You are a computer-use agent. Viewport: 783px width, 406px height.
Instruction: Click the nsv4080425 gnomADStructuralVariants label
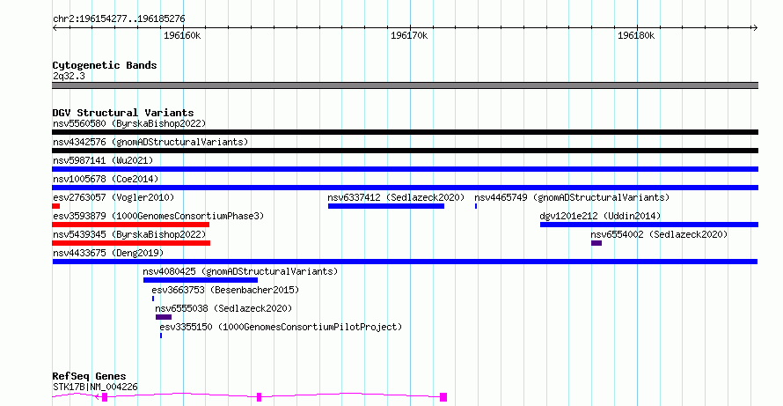point(240,271)
